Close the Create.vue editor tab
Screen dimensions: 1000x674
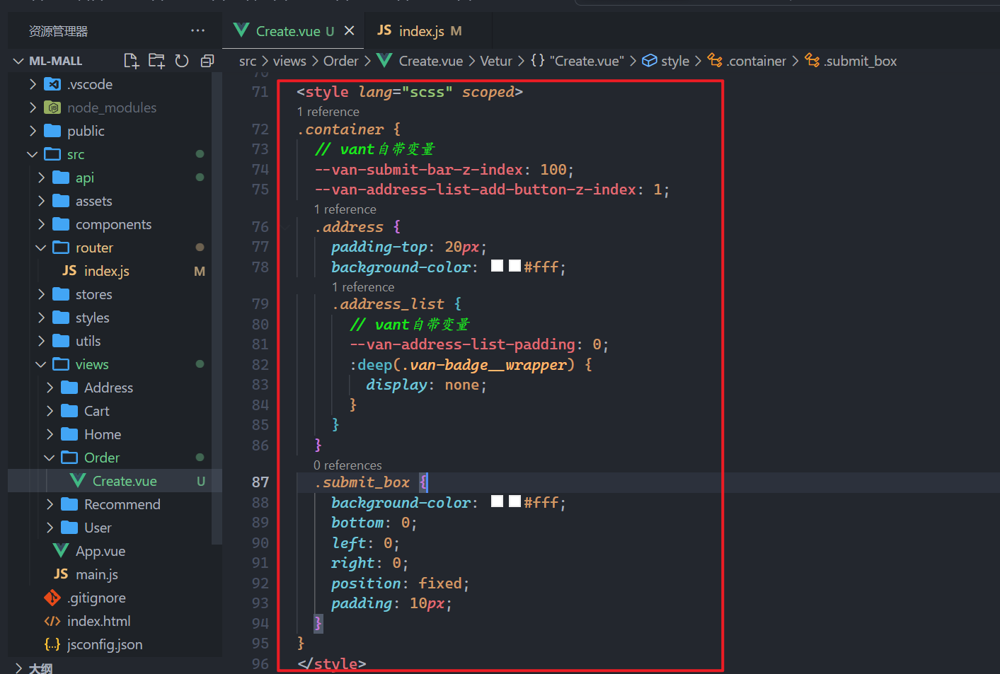(349, 30)
